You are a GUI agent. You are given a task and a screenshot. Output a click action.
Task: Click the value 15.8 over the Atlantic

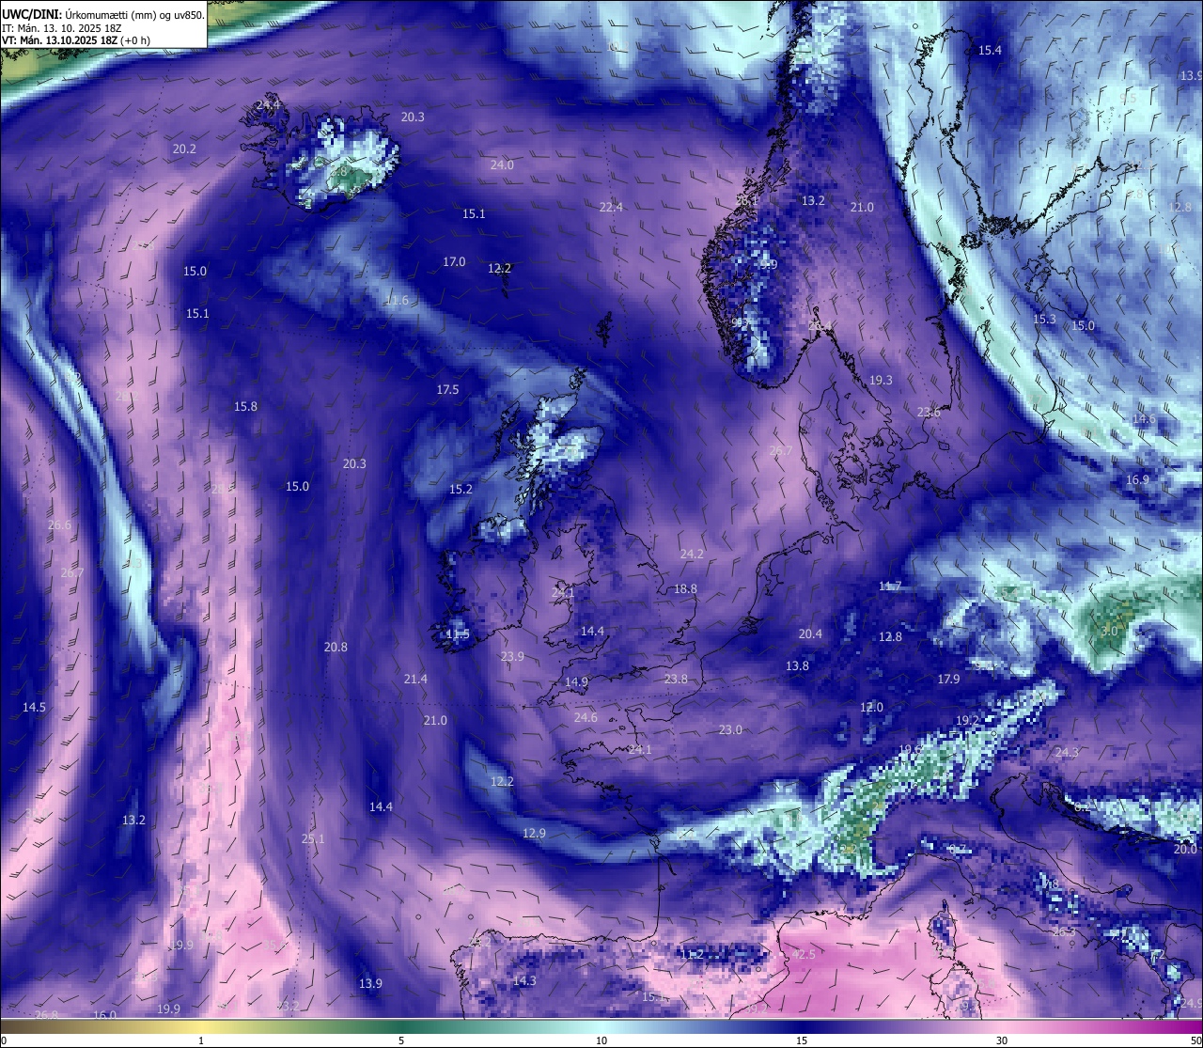[x=245, y=407]
